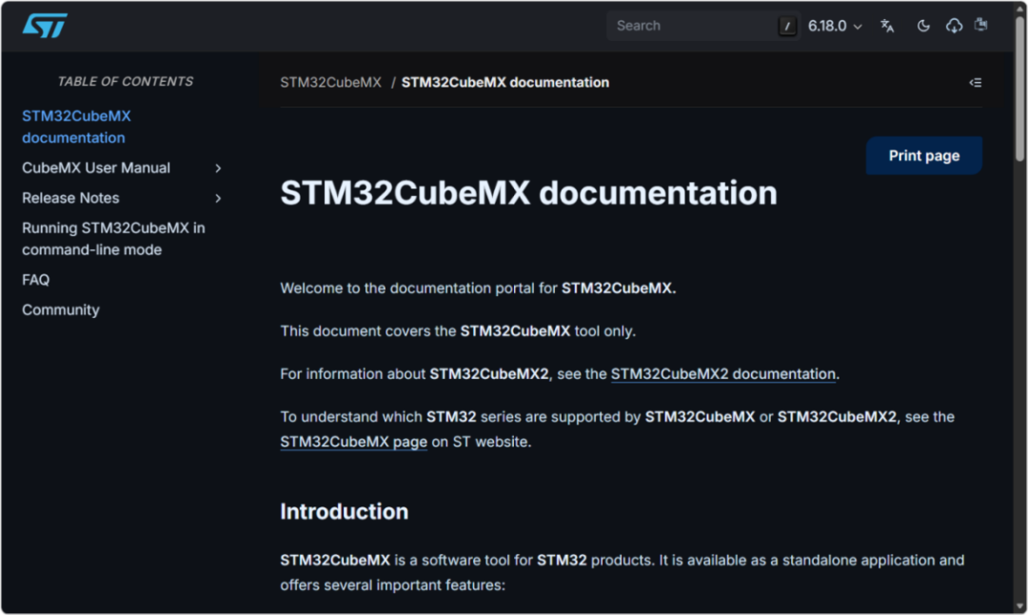Click the STM32CubeMX breadcrumb link

pyautogui.click(x=330, y=83)
